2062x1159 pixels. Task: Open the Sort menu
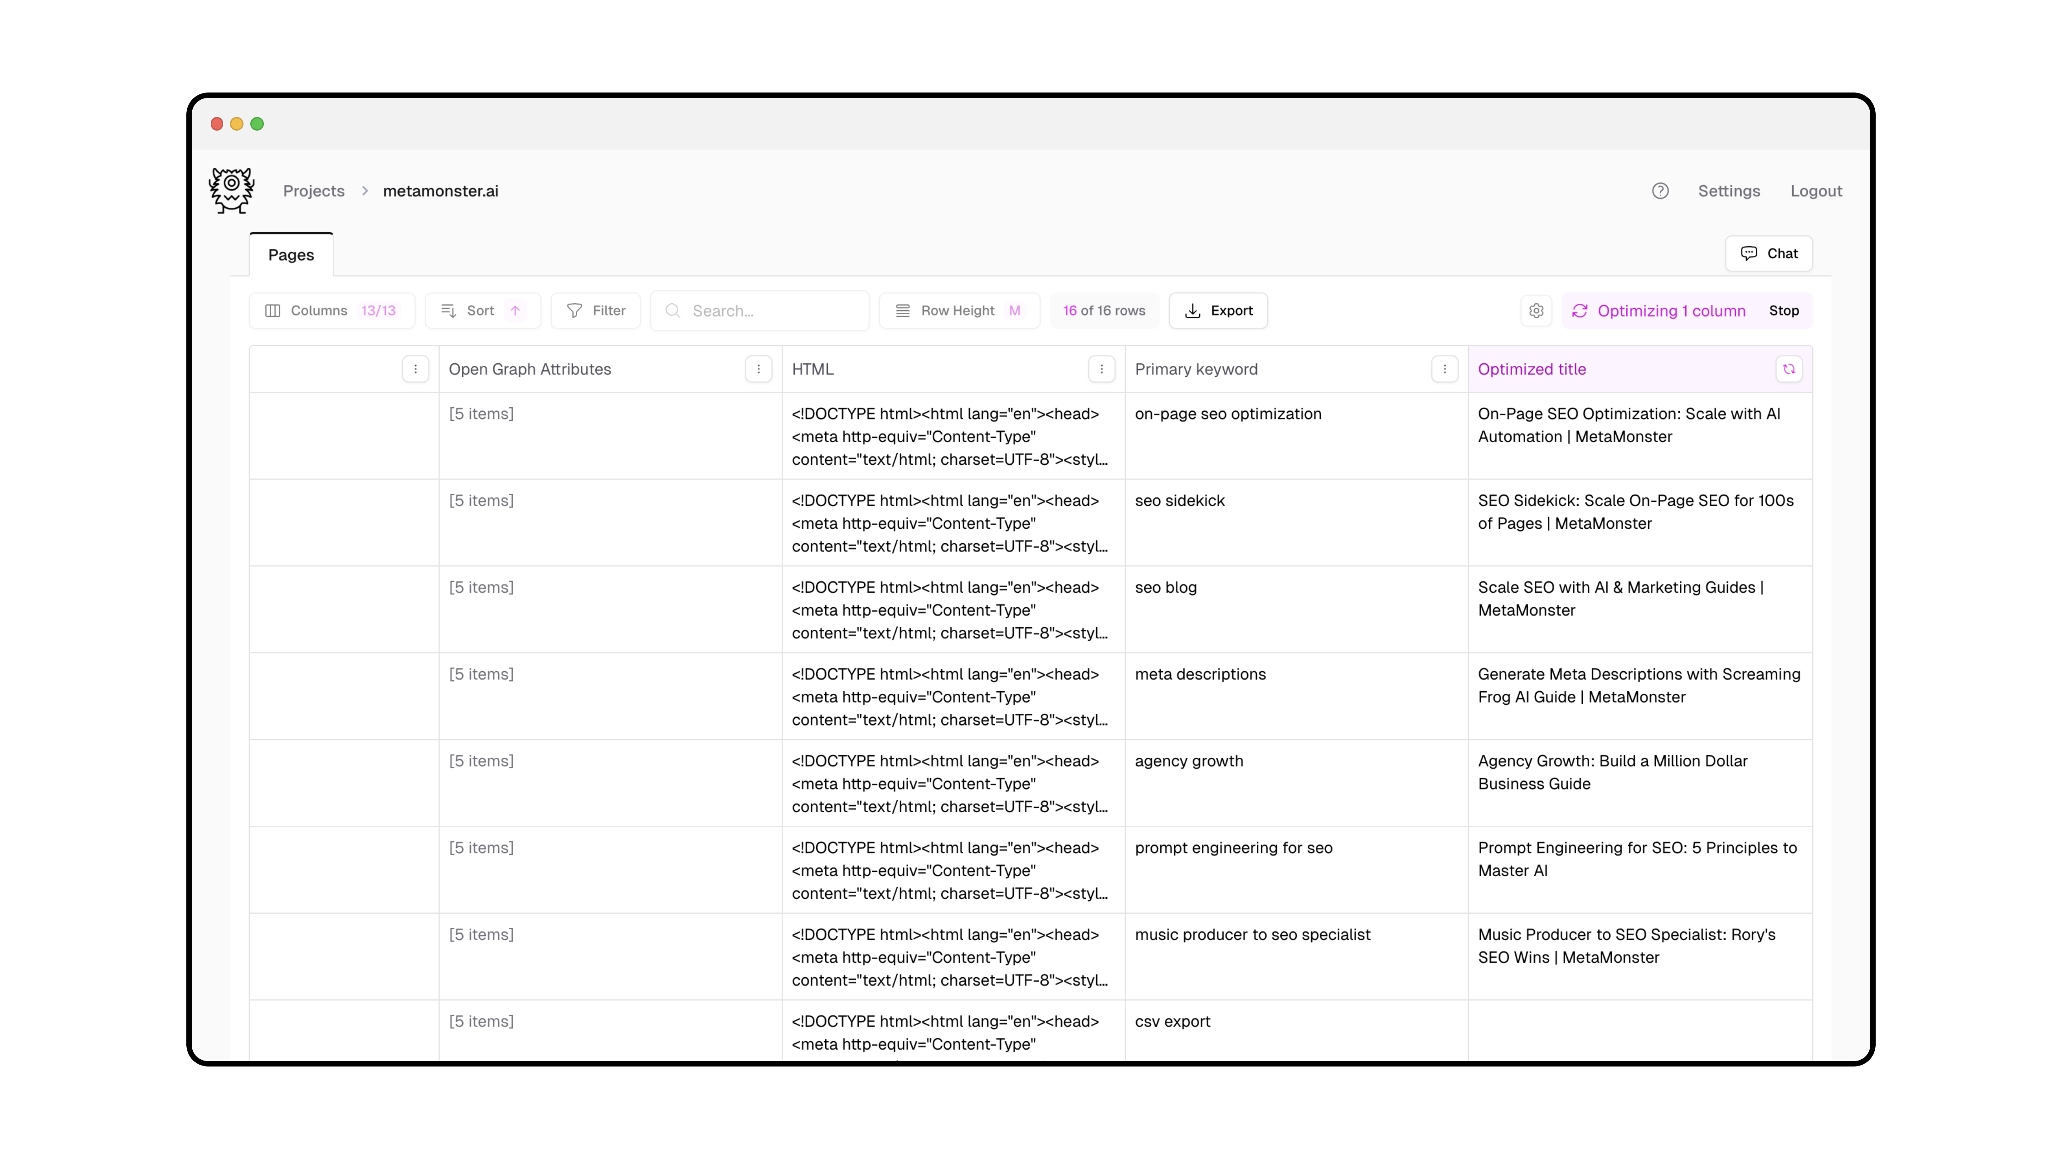tap(483, 311)
